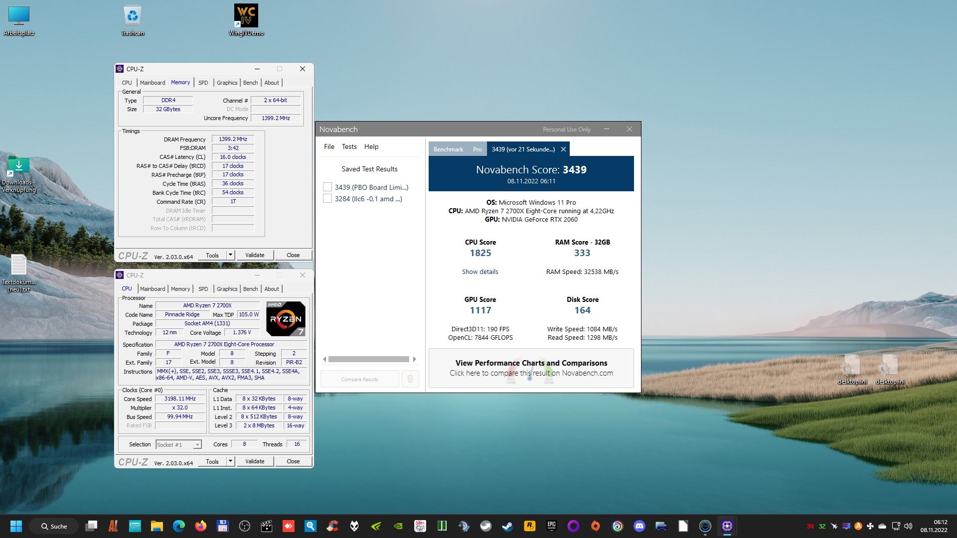Click the DRAM Frequency 1399.2 MHz value
The height and width of the screenshot is (538, 957).
(233, 139)
